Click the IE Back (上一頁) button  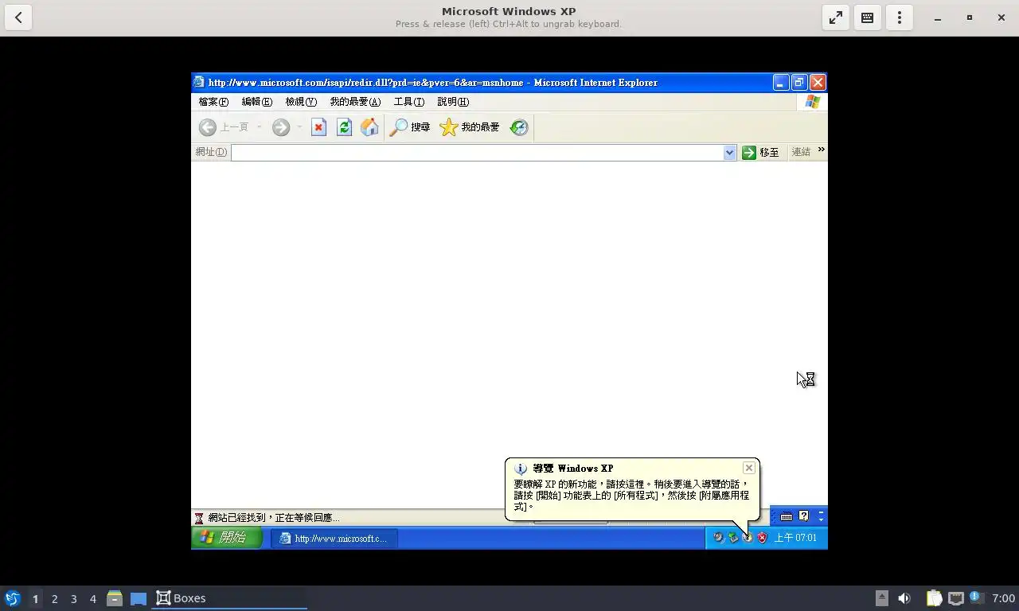[224, 127]
